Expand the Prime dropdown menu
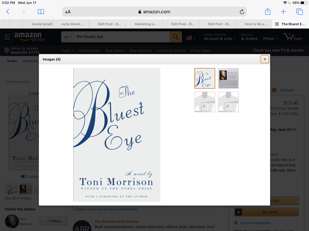The width and height of the screenshot is (309, 231). click(270, 38)
